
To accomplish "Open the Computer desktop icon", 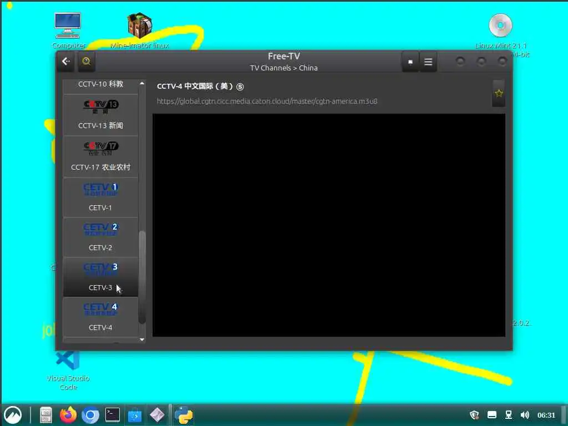I will 68,31.
